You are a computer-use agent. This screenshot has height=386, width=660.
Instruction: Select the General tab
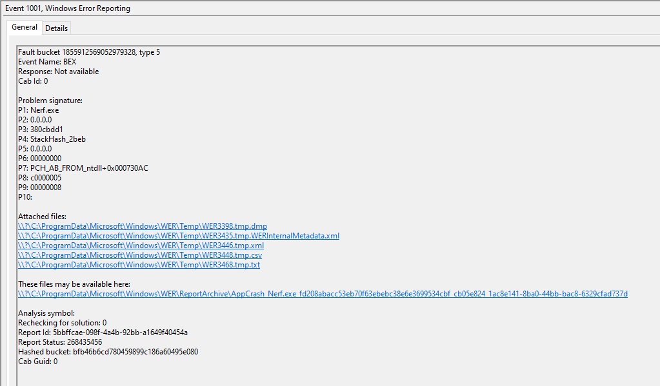pos(25,27)
